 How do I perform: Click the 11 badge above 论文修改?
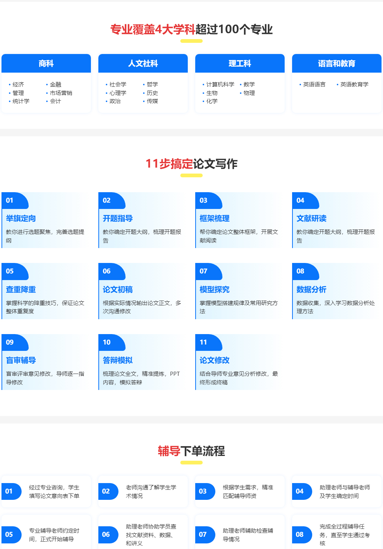point(208,343)
